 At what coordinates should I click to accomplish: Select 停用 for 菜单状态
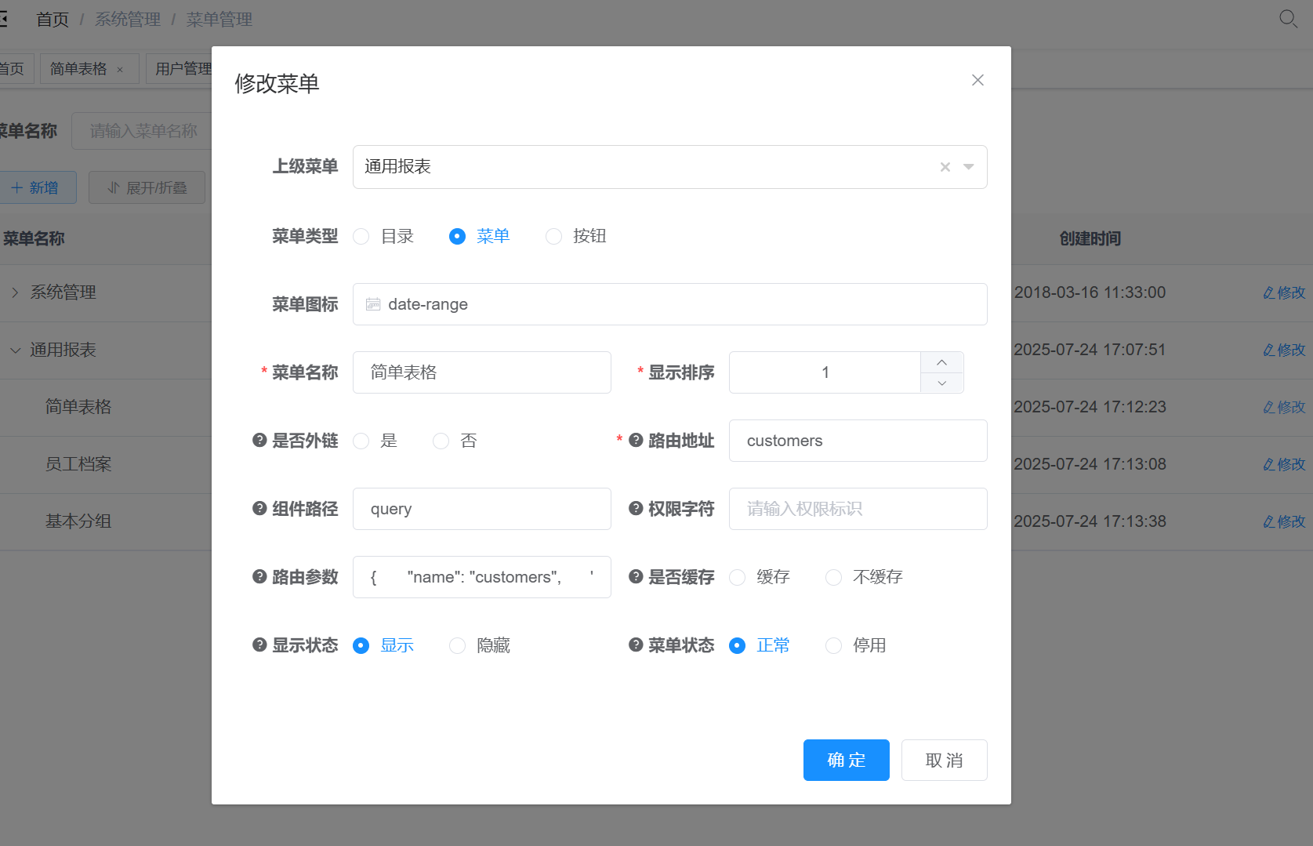(x=834, y=645)
